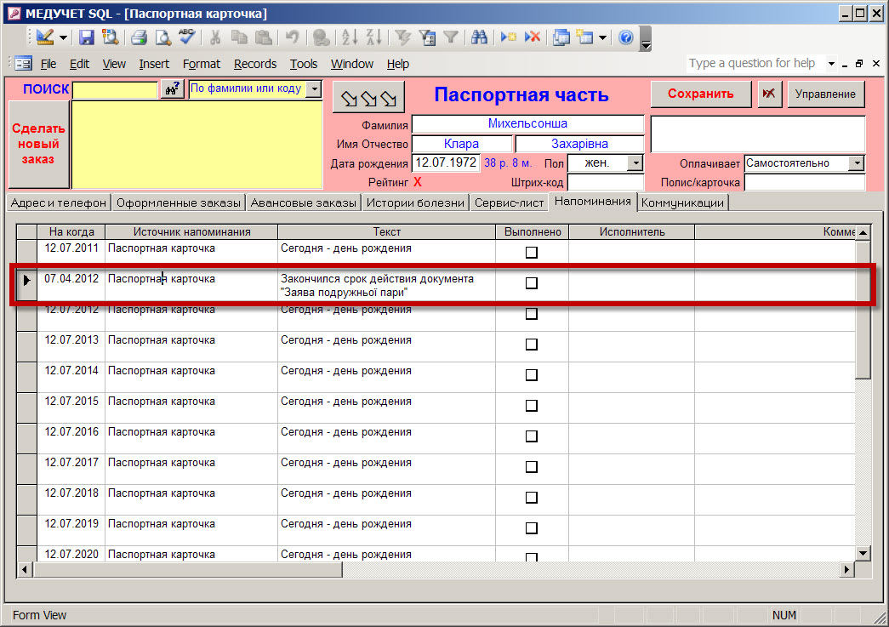Screen dimensions: 889x627
Task: Click the blue Help question mark icon
Action: click(626, 37)
